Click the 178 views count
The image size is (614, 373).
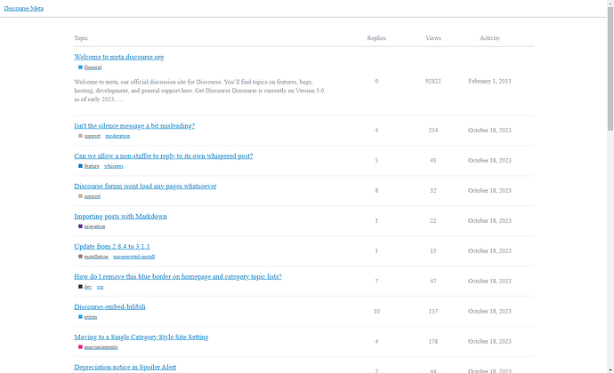pyautogui.click(x=433, y=341)
